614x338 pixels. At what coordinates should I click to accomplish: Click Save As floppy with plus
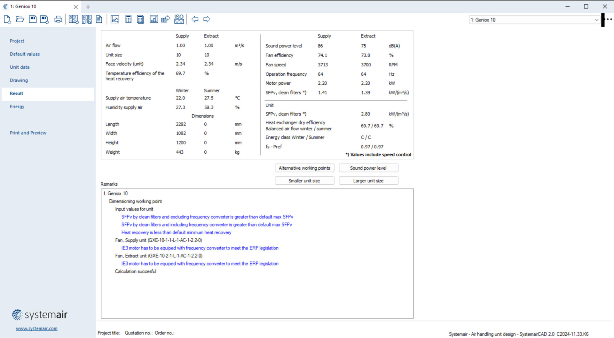[44, 19]
